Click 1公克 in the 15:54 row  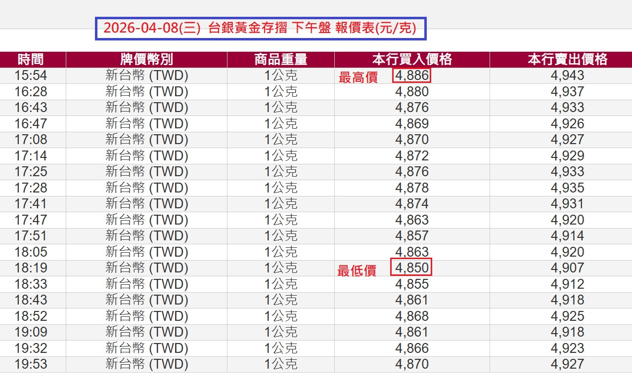pos(281,76)
